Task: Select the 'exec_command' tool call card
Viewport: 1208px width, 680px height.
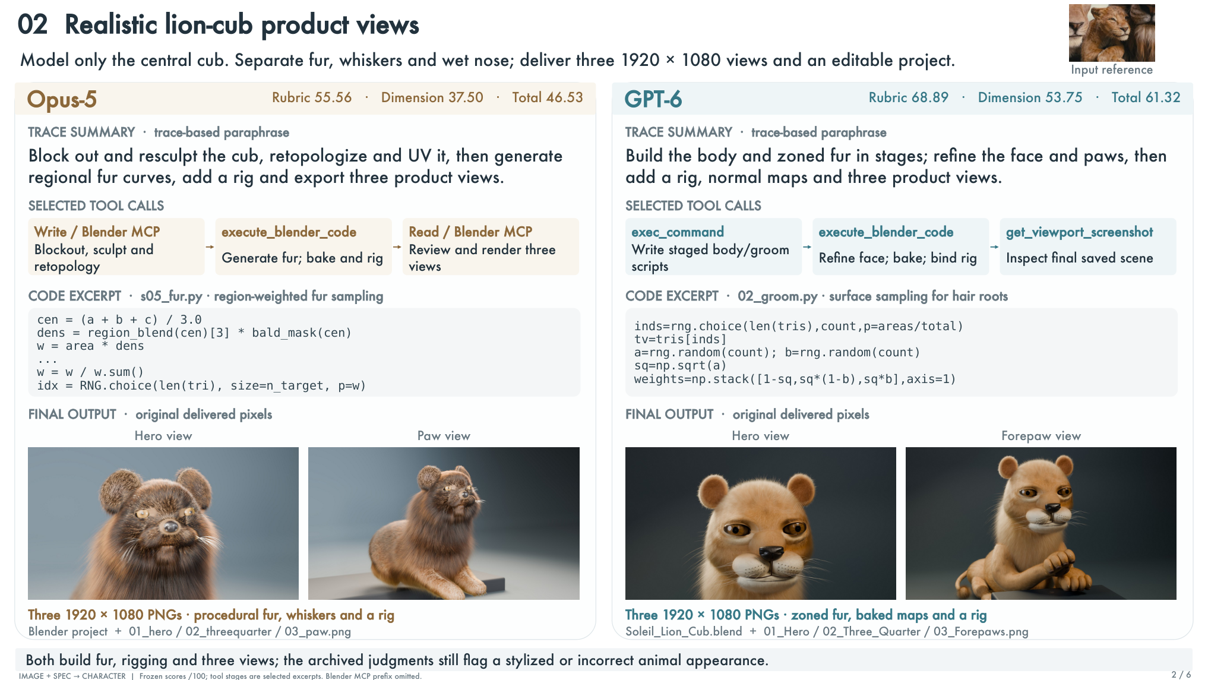Action: [713, 246]
